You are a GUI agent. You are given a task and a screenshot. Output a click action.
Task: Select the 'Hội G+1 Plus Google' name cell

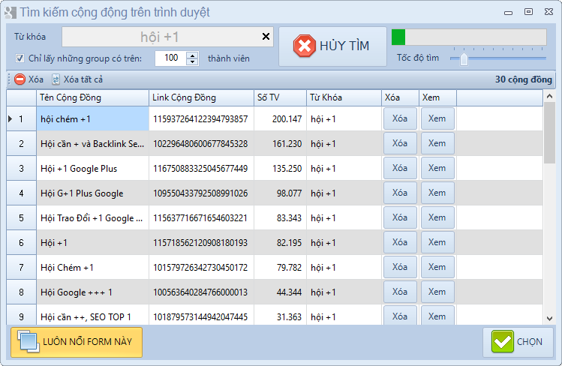(92, 193)
